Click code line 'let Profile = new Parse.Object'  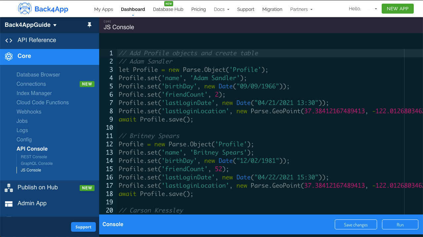click(x=193, y=70)
